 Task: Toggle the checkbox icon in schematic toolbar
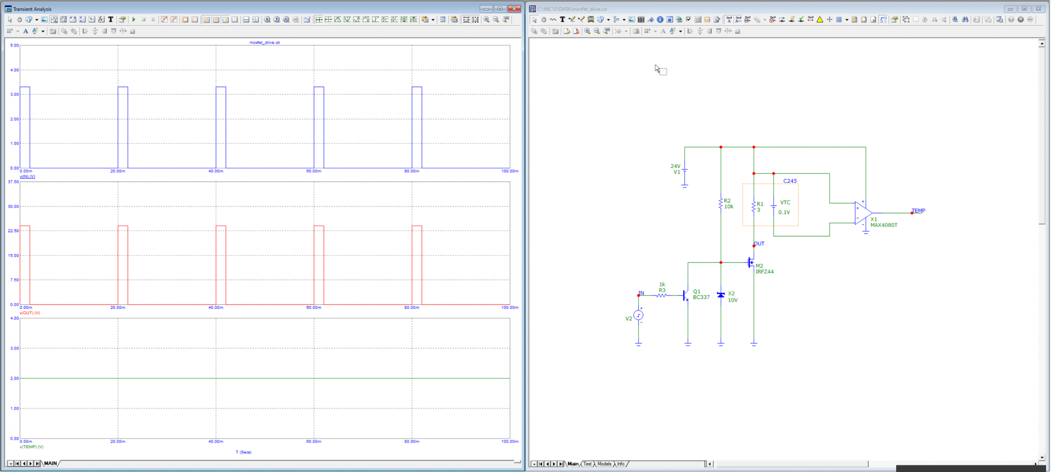pyautogui.click(x=689, y=20)
